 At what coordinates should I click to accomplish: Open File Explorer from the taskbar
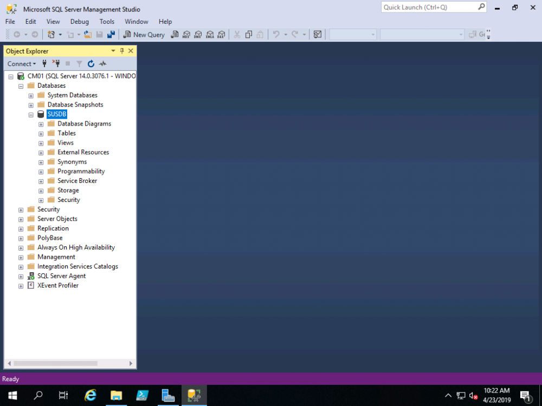pos(116,395)
